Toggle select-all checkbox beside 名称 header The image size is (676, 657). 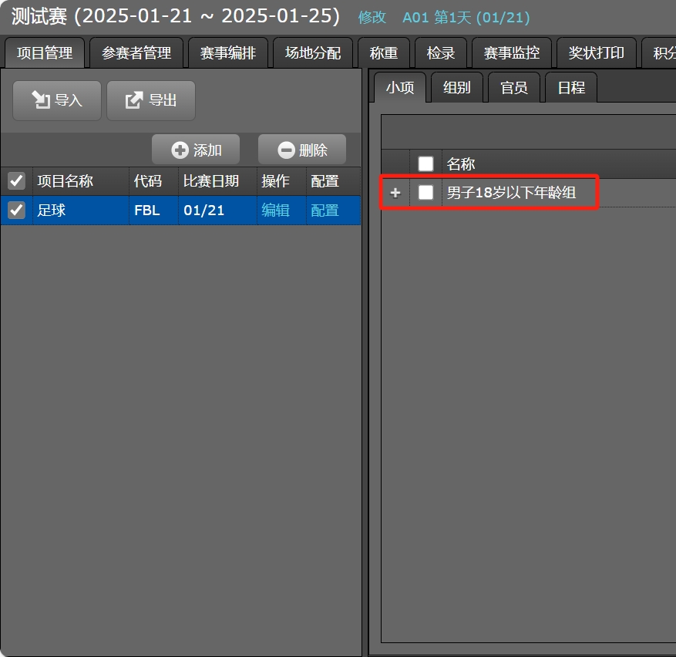pyautogui.click(x=425, y=163)
